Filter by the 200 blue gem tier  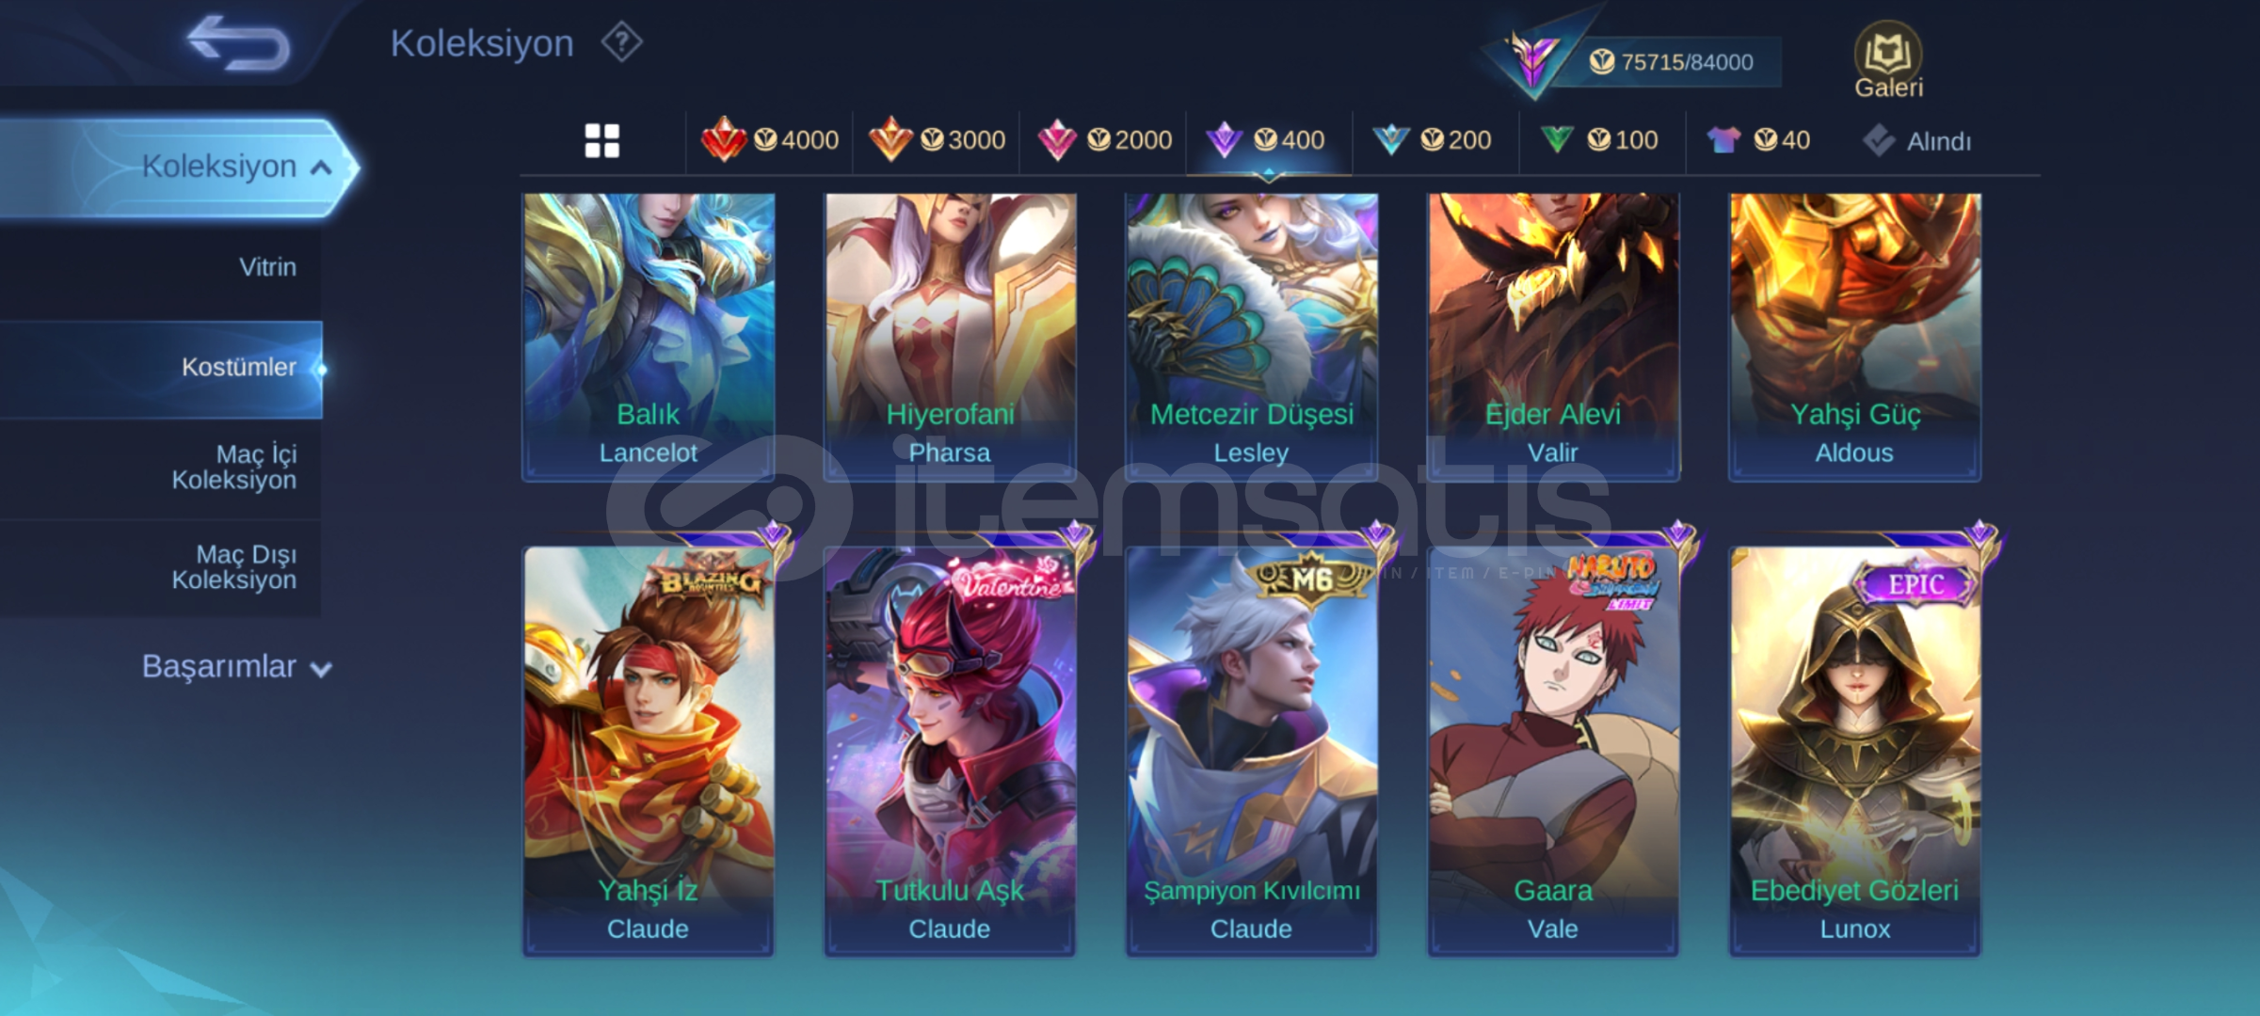click(x=1432, y=140)
